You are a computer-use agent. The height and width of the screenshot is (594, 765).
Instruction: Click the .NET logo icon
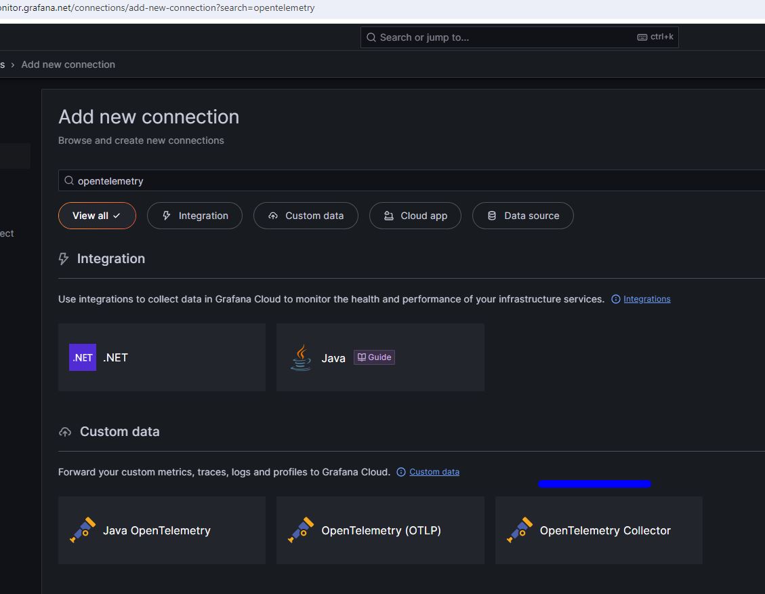(x=83, y=357)
